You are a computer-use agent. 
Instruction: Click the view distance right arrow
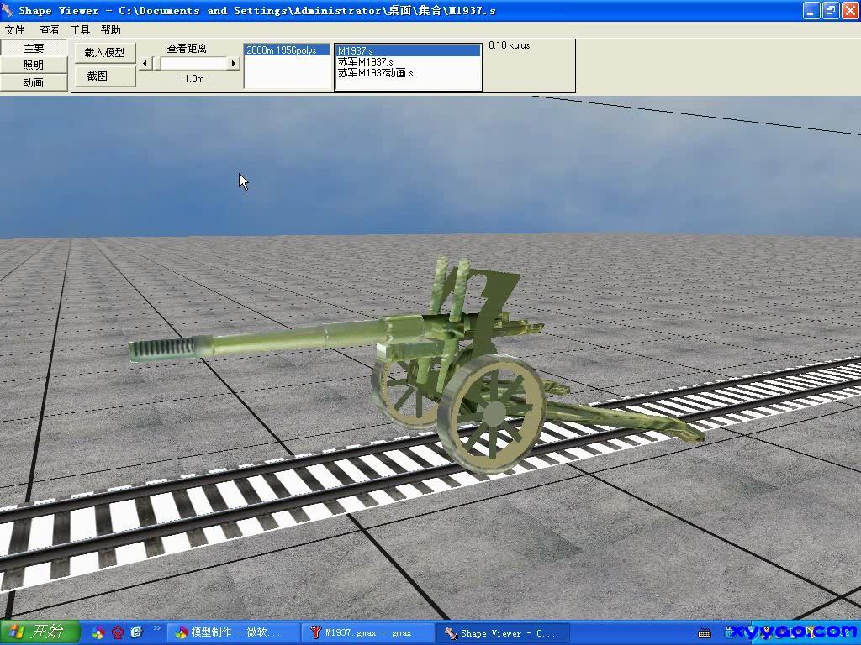pyautogui.click(x=234, y=63)
